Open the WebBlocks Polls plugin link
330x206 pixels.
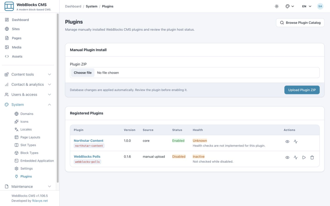tap(87, 157)
